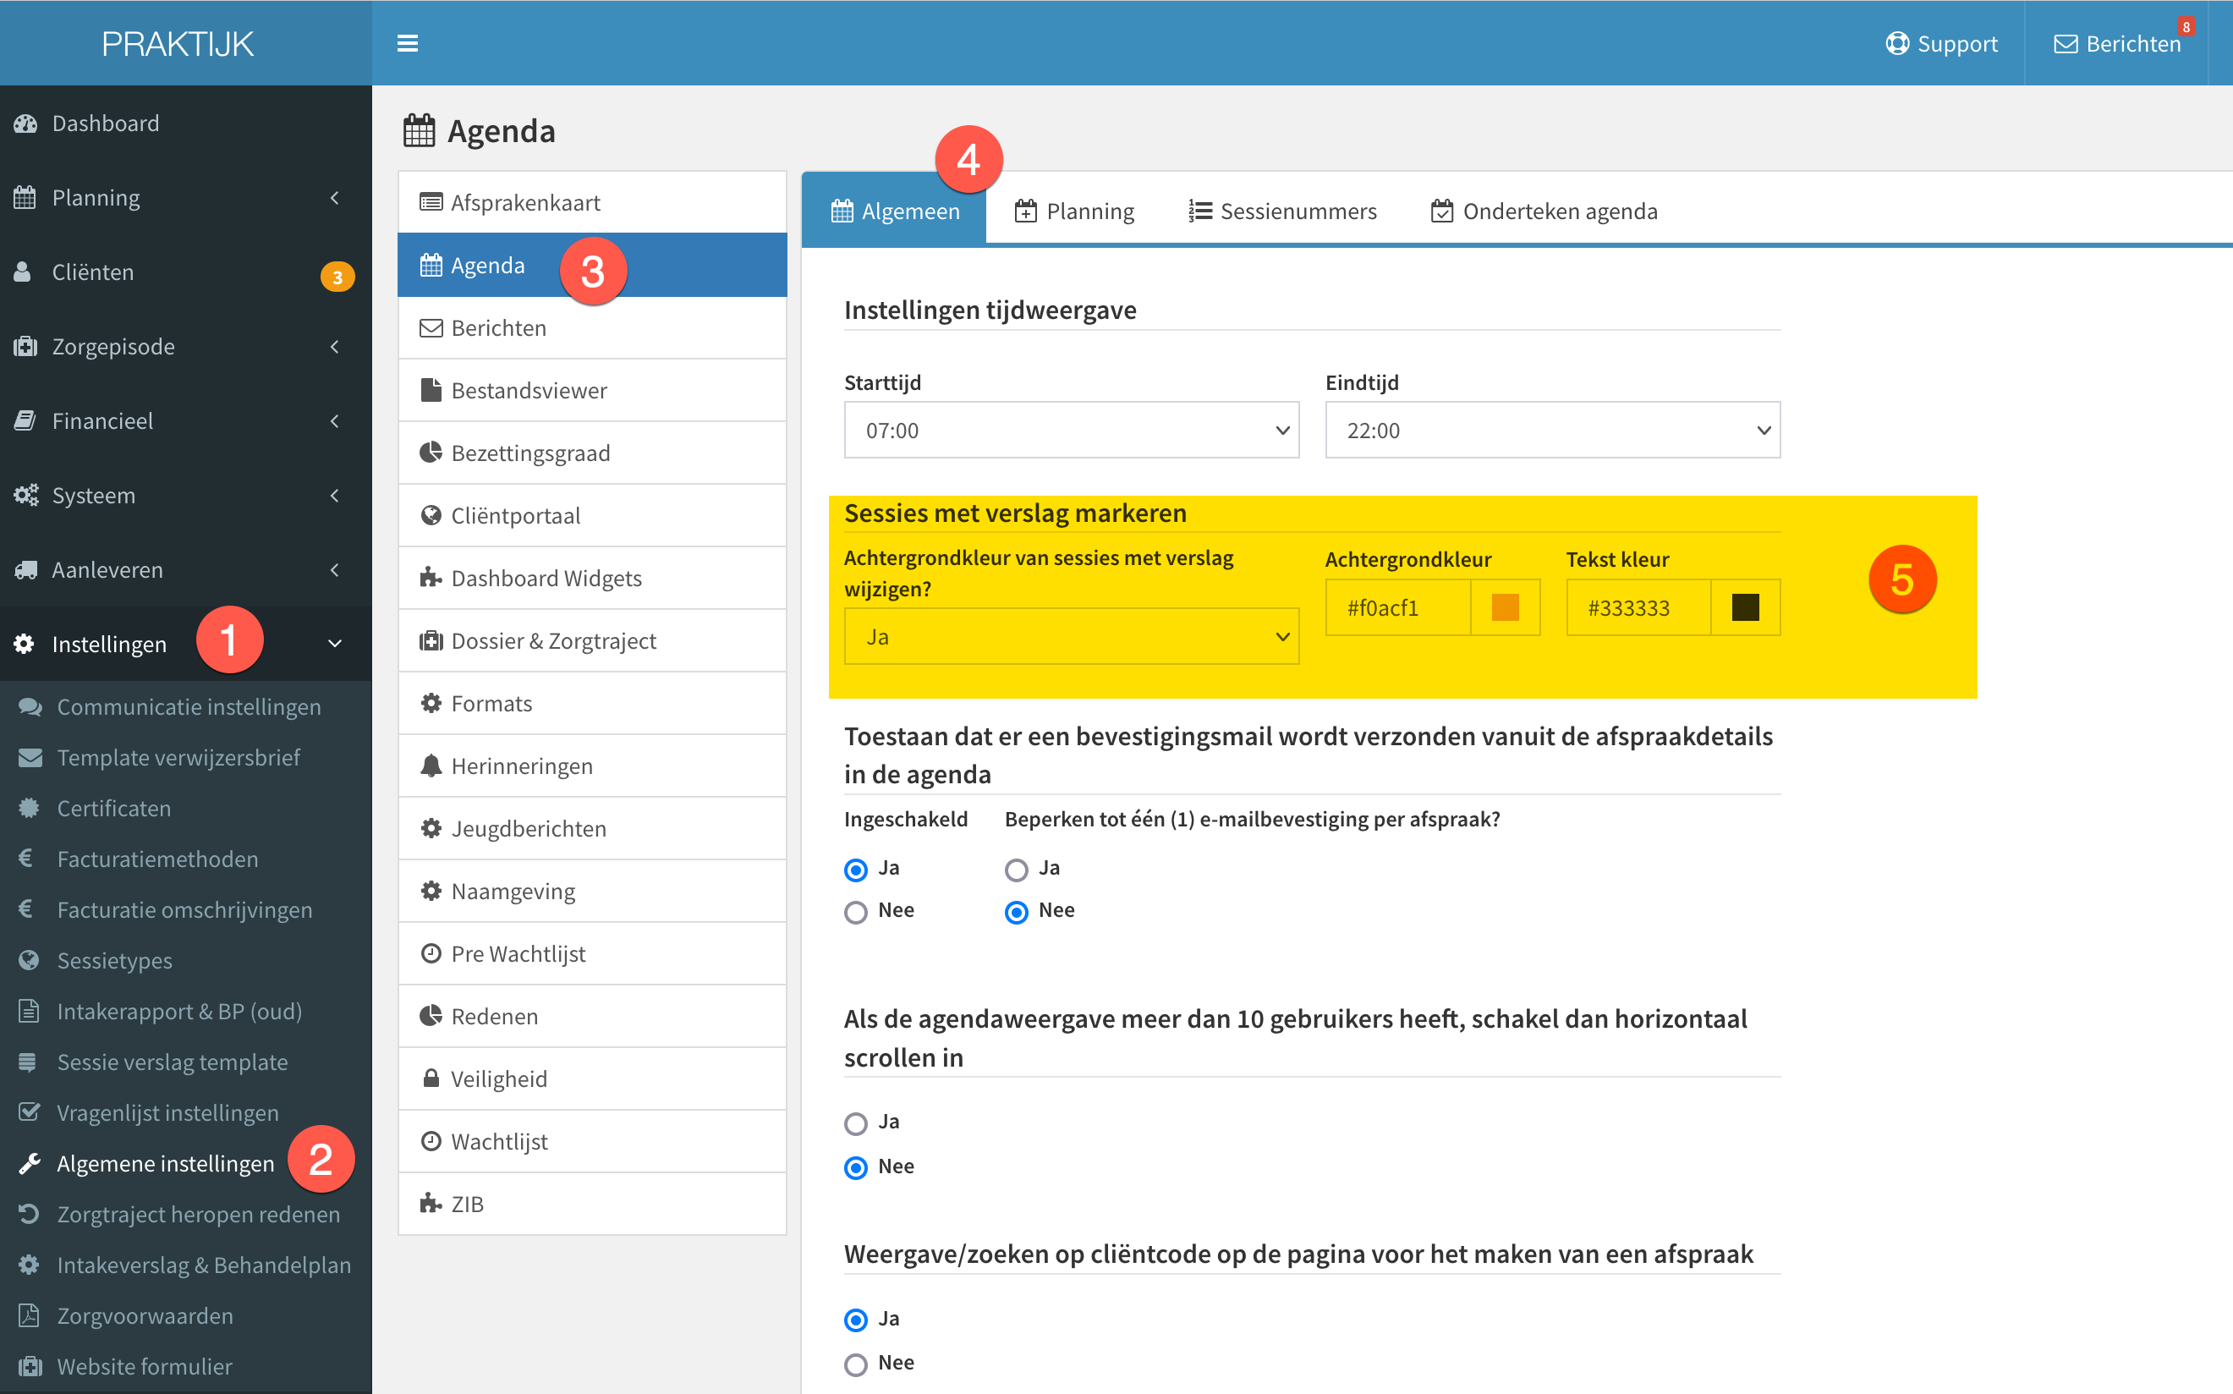Click the Afsprakenkaart list icon
This screenshot has width=2233, height=1394.
point(431,202)
